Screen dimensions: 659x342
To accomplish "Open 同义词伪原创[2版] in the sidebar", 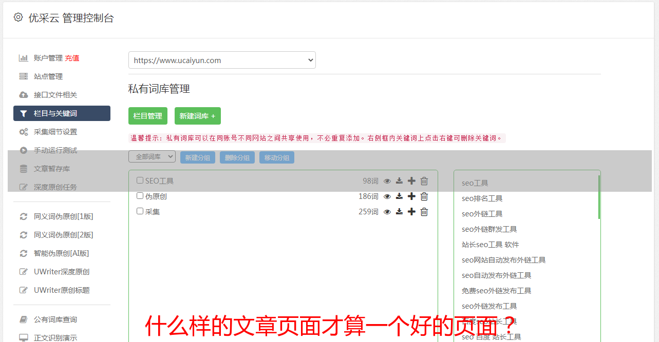I will pyautogui.click(x=64, y=235).
